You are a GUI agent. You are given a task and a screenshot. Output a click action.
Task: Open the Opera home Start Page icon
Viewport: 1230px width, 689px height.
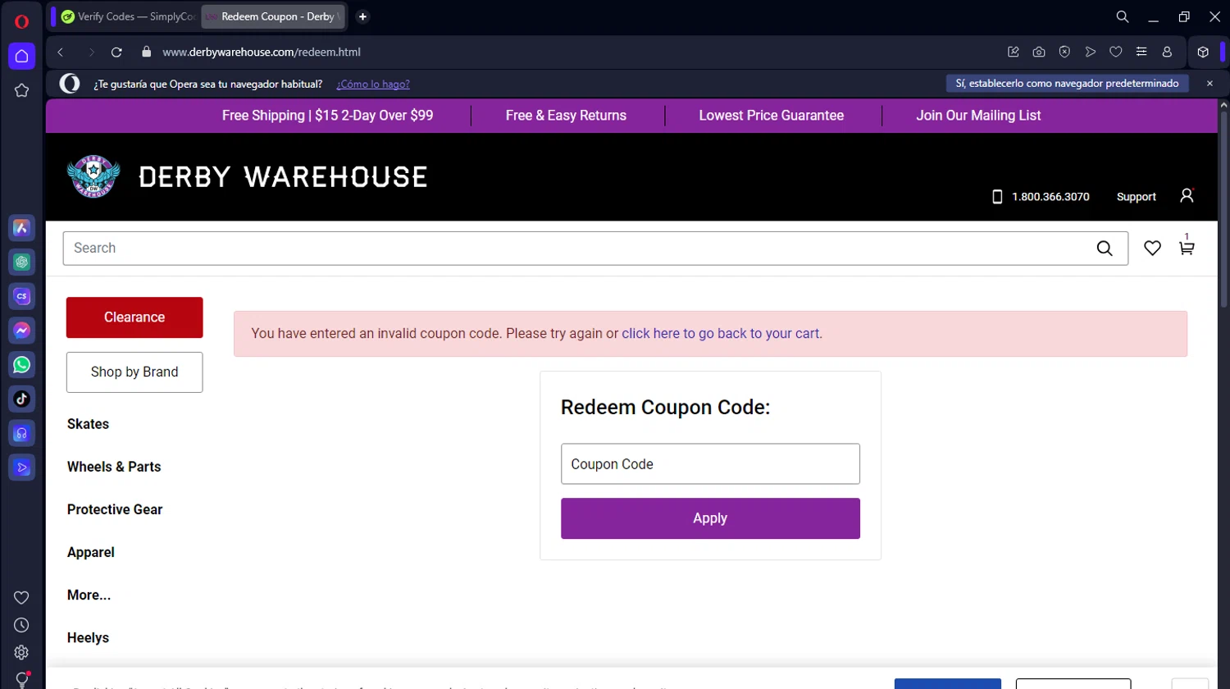tap(22, 56)
